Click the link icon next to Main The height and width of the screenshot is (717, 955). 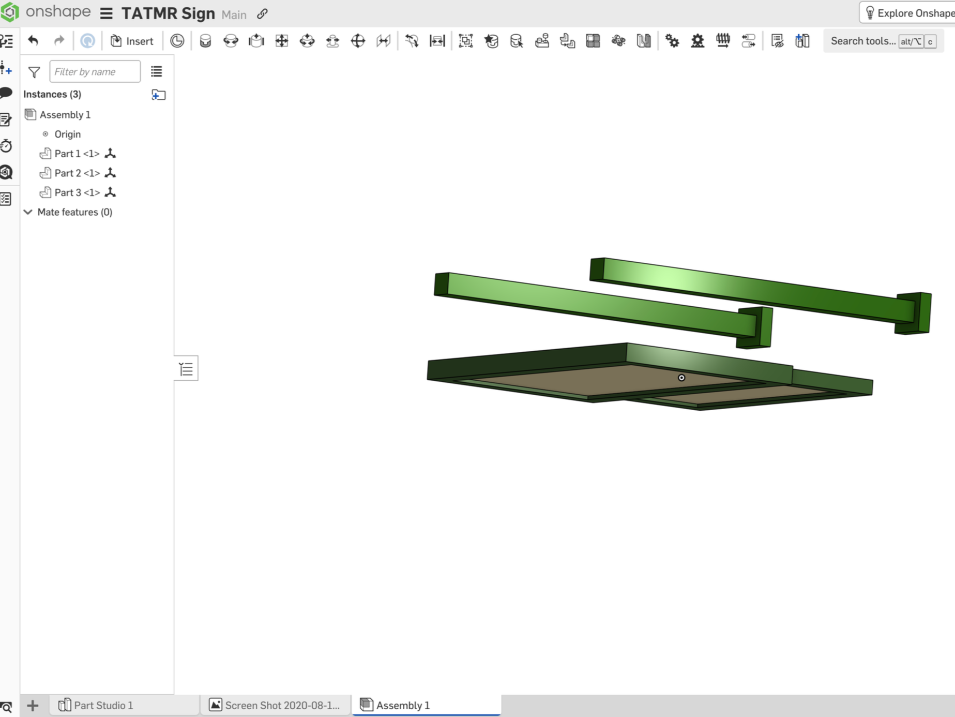pyautogui.click(x=263, y=14)
